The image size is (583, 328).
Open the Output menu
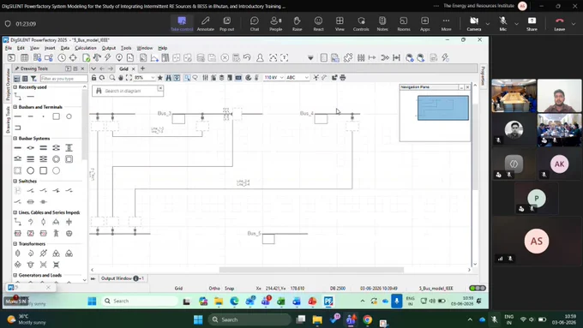click(109, 48)
